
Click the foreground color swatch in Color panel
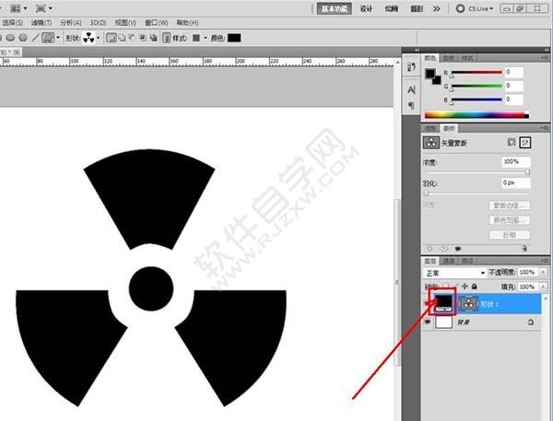429,74
